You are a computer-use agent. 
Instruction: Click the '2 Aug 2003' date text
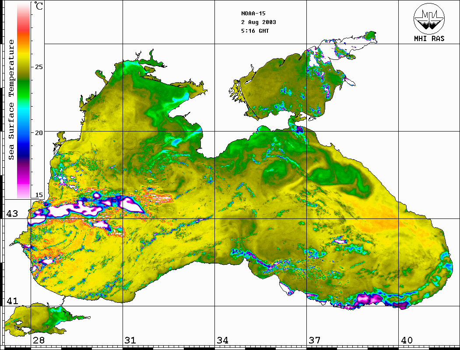coord(259,22)
